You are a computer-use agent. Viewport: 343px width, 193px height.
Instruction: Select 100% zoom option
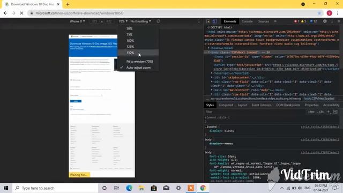pos(138,41)
